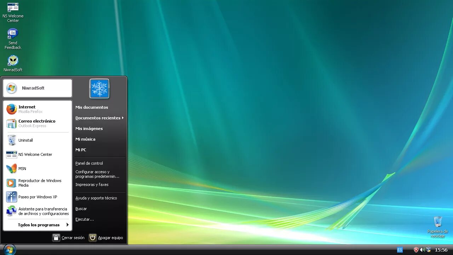Click the snowflake user picture
Screen dimensions: 453x255
99,89
